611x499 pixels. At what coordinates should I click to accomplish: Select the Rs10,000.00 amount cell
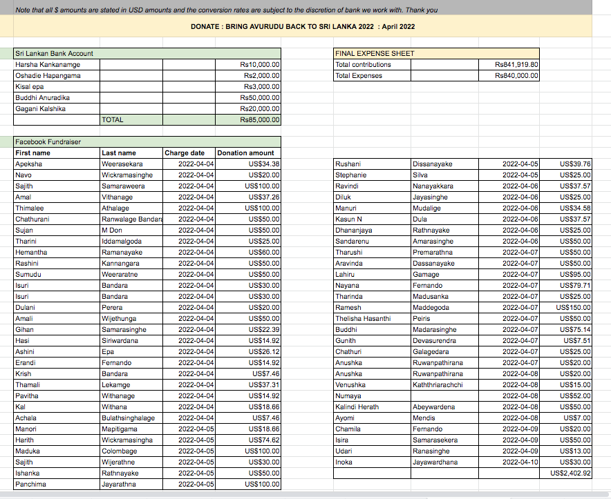click(x=248, y=65)
